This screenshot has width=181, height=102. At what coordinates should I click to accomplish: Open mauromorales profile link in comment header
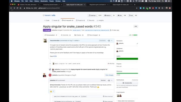55,41
